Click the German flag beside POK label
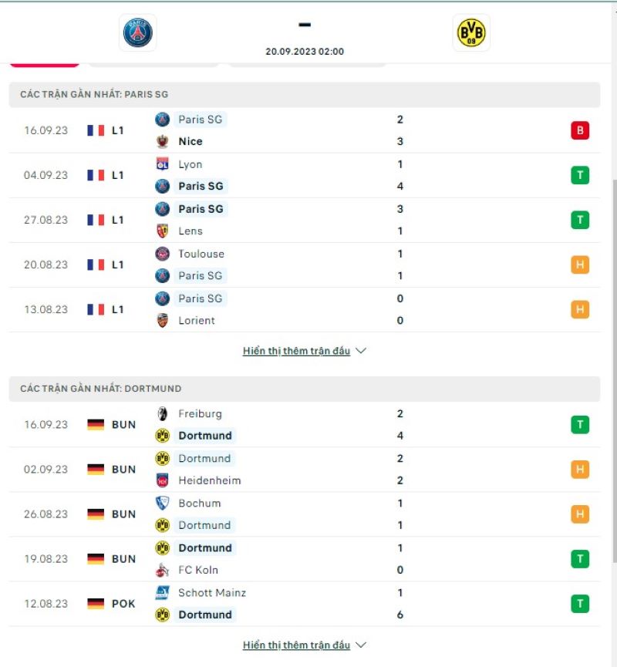This screenshot has height=667, width=617. coord(96,604)
